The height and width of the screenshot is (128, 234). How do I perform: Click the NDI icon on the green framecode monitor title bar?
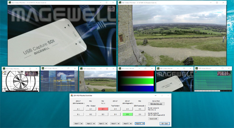(x=196, y=69)
